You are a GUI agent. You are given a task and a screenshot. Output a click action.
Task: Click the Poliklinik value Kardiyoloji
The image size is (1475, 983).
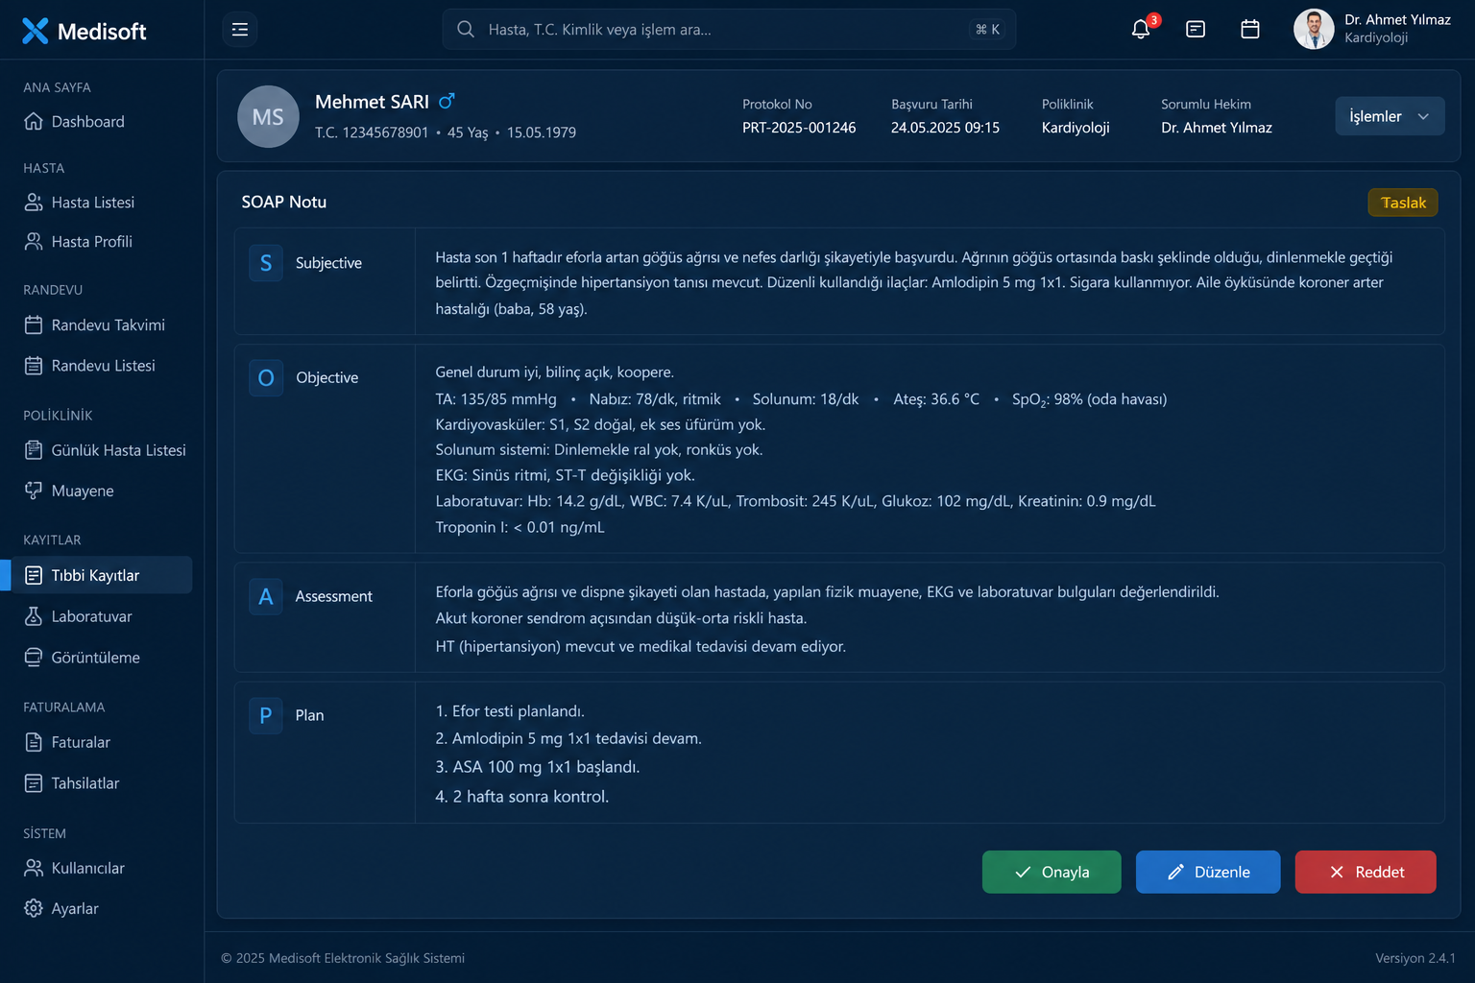1076,128
